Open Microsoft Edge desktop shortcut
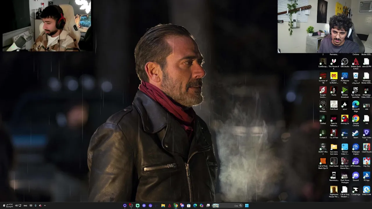Screen dimensions: 372x209 (356, 107)
